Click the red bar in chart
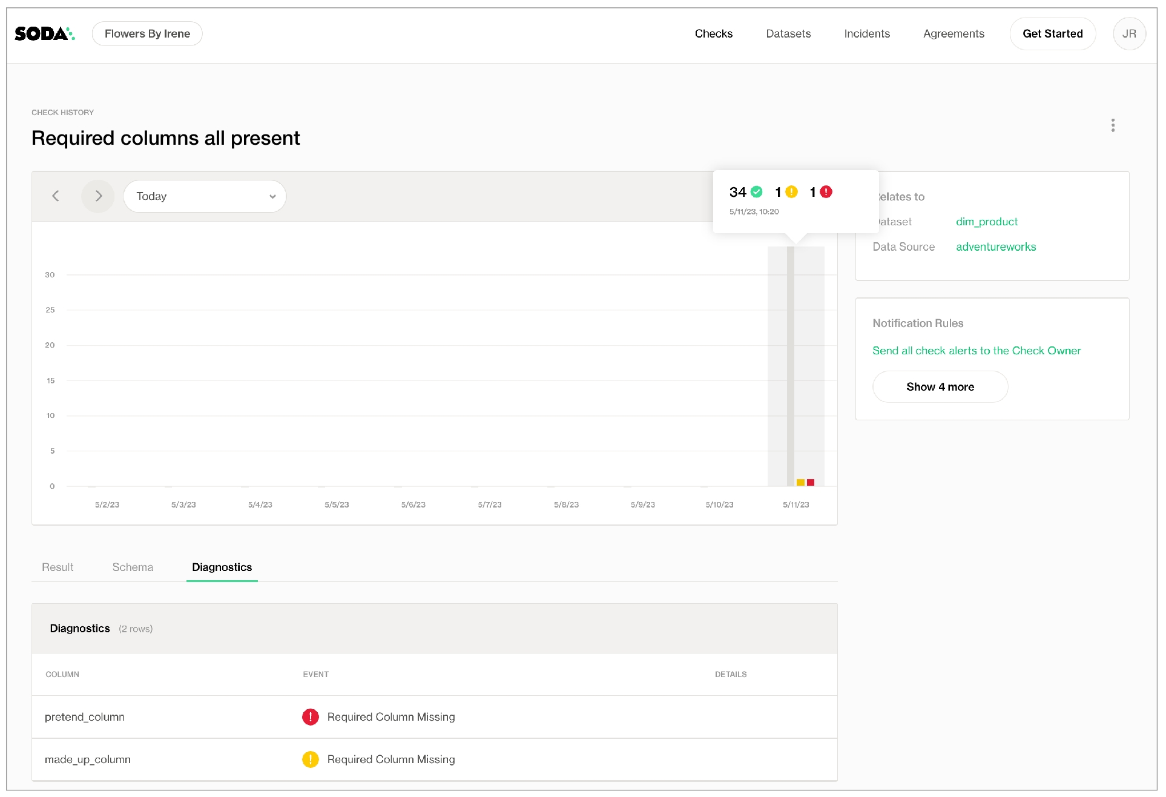1166x797 pixels. coord(811,483)
